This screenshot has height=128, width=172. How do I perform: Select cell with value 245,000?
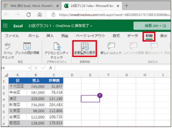coord(36,86)
